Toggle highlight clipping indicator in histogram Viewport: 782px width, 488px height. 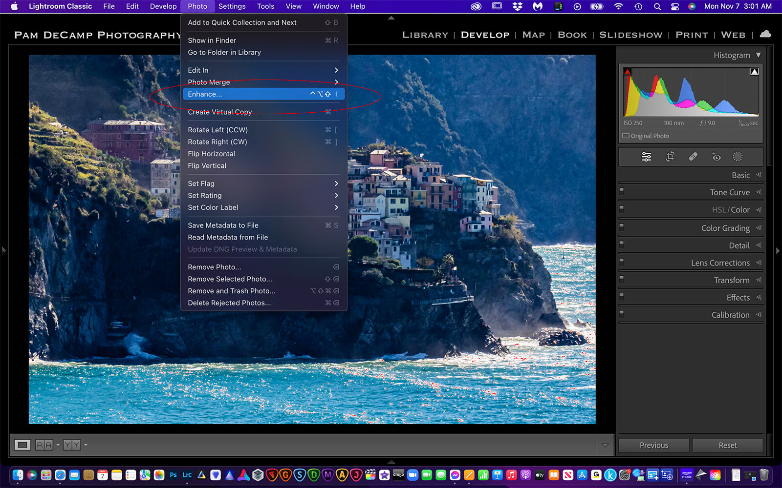tap(754, 72)
